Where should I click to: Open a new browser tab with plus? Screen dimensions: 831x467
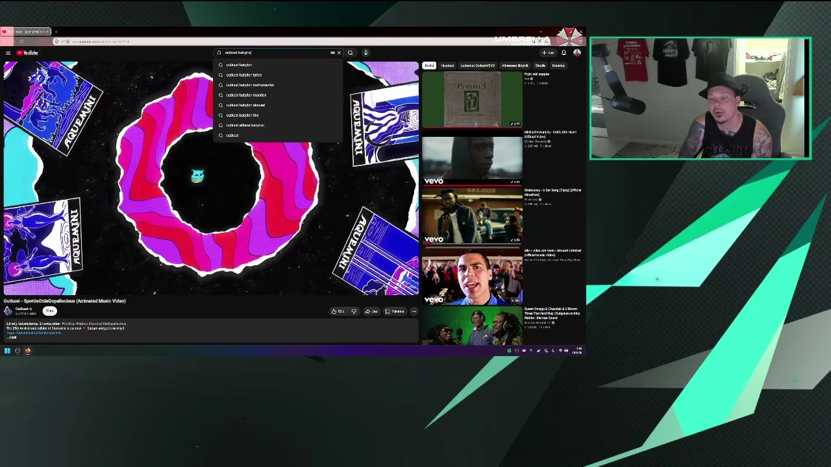pos(56,31)
